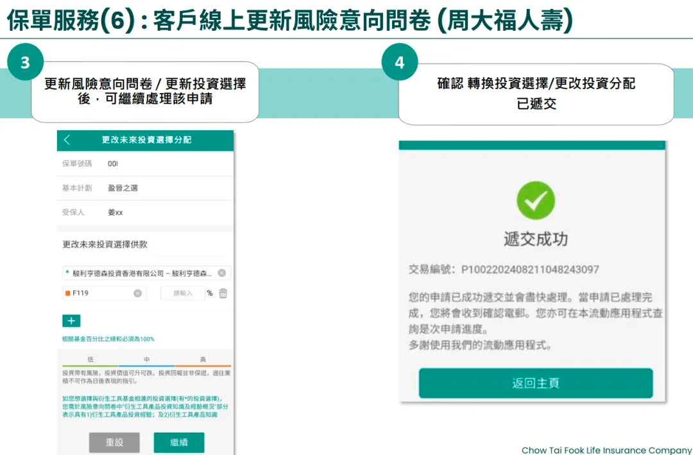This screenshot has width=693, height=455.
Task: Click the green derivative fund notice text
Action: point(146,407)
